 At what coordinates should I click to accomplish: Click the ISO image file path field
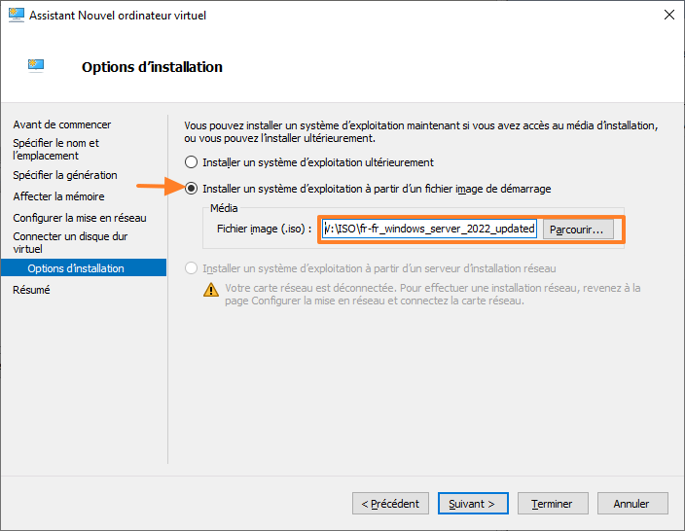(x=428, y=230)
